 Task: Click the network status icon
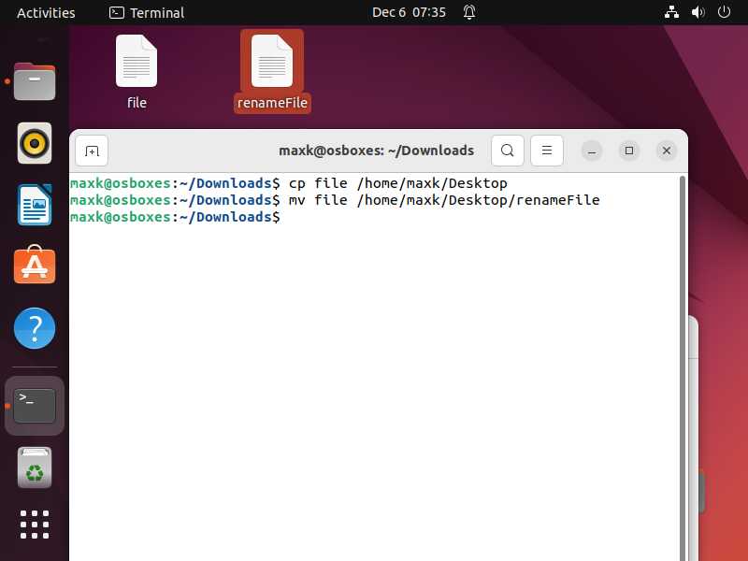[671, 12]
